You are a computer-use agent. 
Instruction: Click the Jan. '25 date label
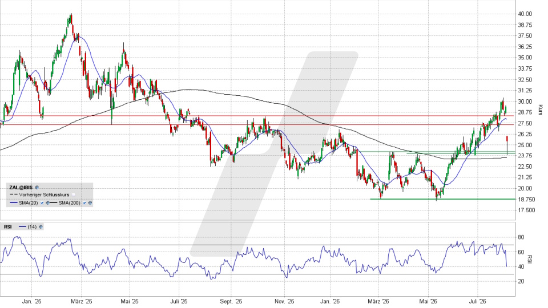tap(31, 301)
